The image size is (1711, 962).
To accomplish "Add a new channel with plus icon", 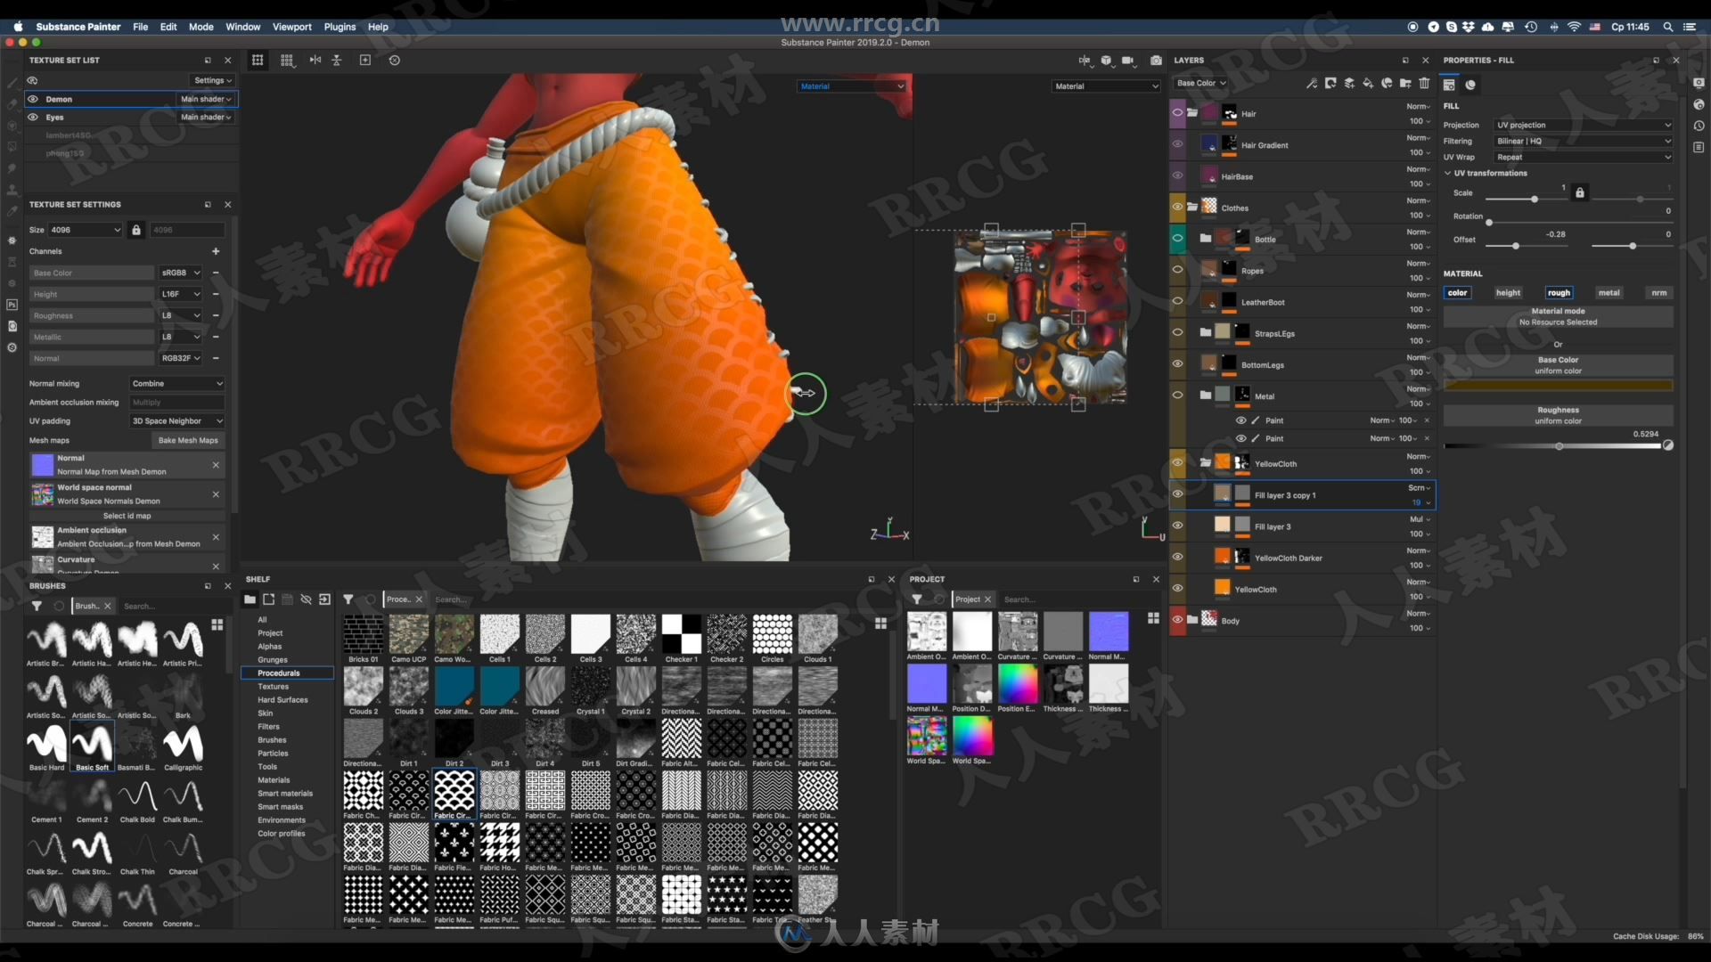I will [216, 251].
